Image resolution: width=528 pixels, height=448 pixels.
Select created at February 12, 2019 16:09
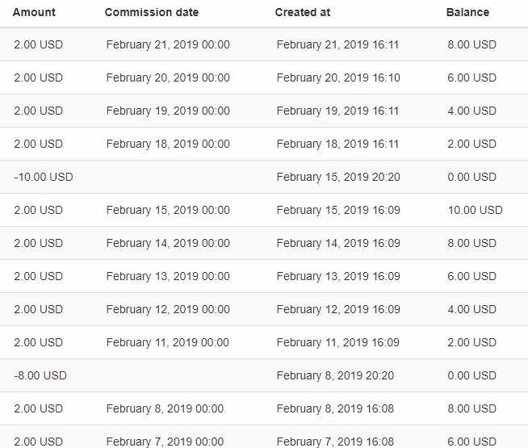click(x=337, y=309)
